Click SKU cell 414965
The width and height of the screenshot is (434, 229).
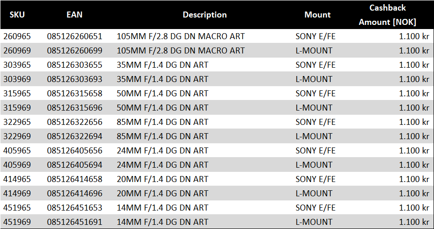(x=17, y=179)
